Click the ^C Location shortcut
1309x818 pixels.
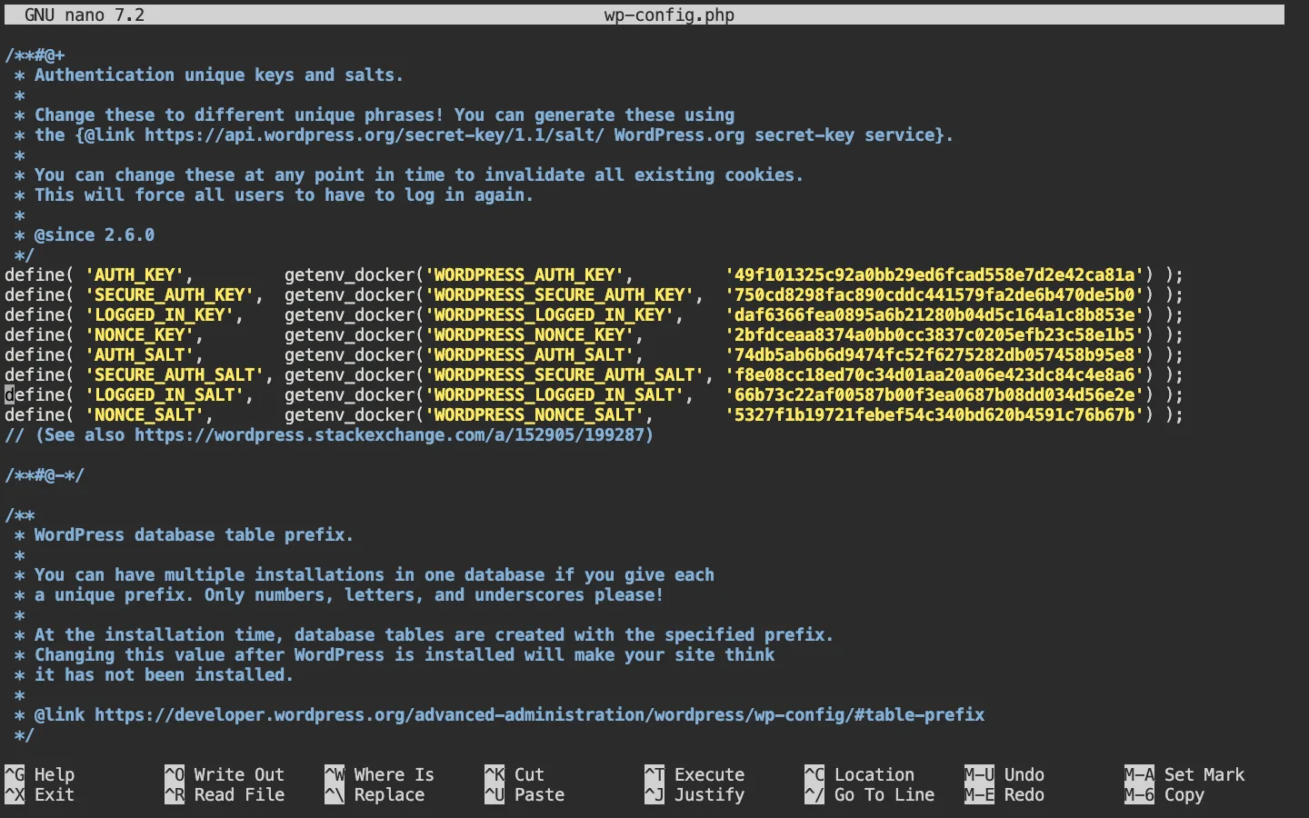tap(860, 774)
